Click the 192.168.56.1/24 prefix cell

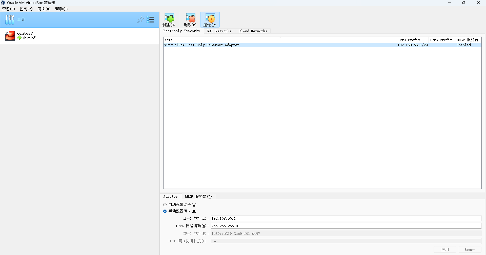pyautogui.click(x=413, y=45)
